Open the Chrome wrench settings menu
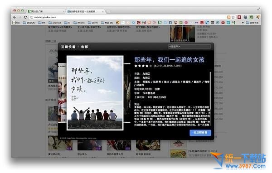The image size is (272, 173). [x=257, y=17]
